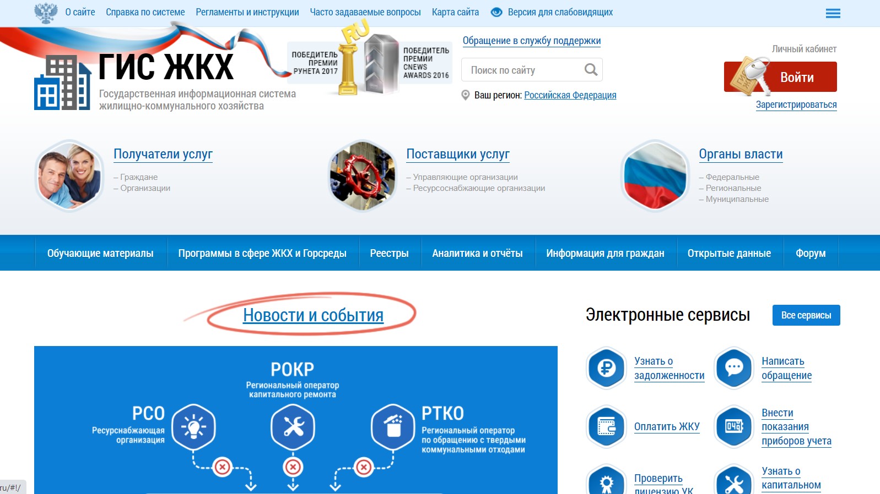Open Новости и события link
880x494 pixels.
pyautogui.click(x=313, y=315)
